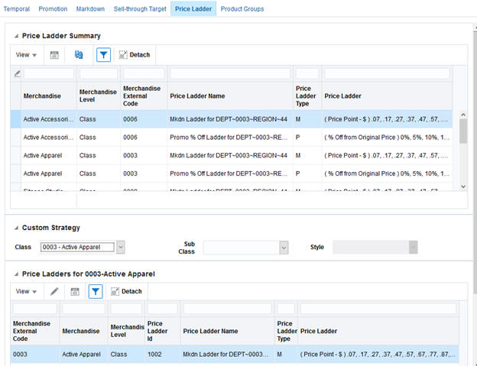Click the Merchandise External Code filter field in summary

[144, 73]
